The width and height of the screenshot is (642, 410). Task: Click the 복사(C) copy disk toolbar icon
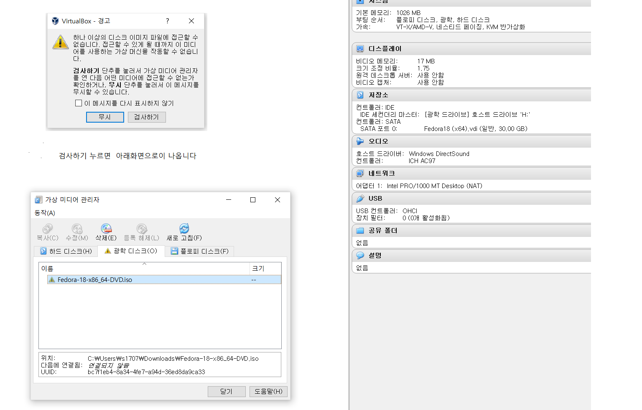[x=47, y=229]
